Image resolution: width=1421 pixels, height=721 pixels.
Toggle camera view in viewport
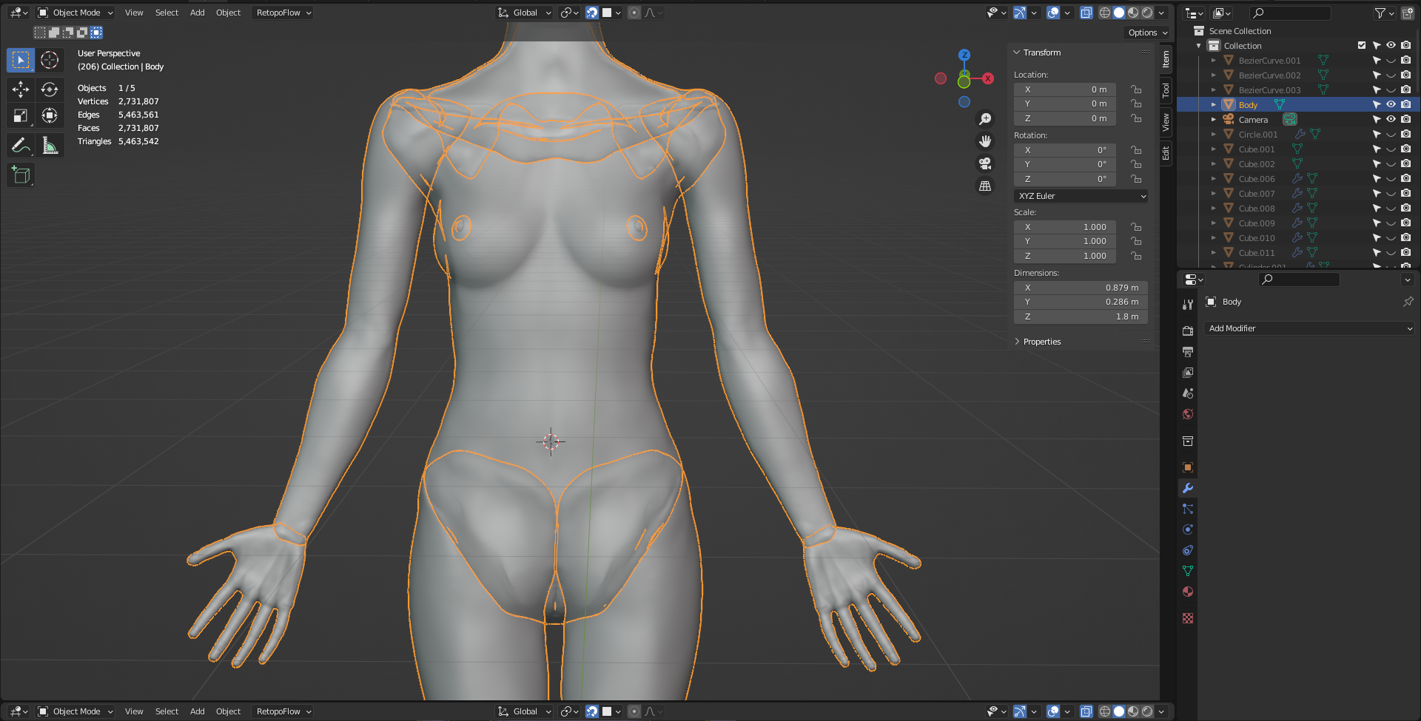[985, 163]
